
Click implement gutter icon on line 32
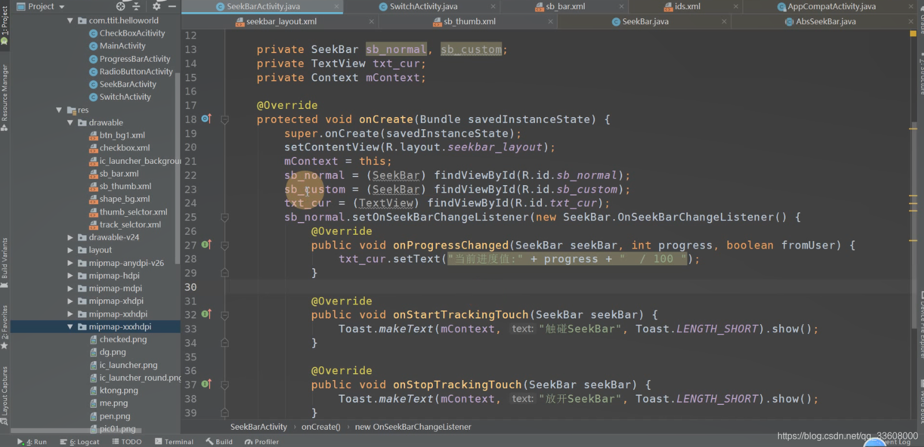207,314
